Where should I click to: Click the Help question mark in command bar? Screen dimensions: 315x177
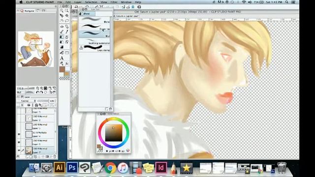139,7
